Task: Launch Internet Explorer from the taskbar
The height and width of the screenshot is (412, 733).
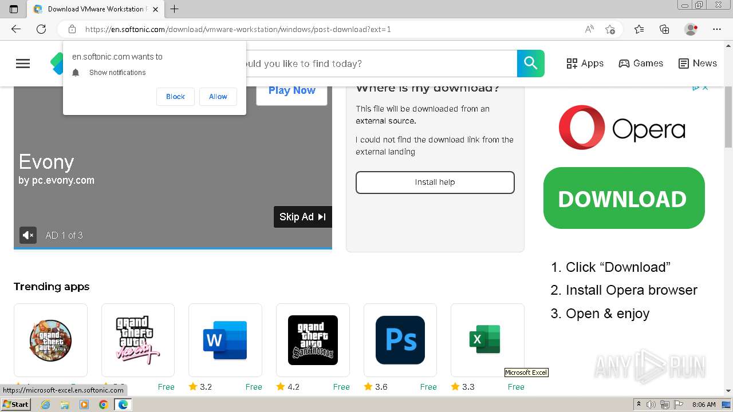Action: (x=46, y=405)
